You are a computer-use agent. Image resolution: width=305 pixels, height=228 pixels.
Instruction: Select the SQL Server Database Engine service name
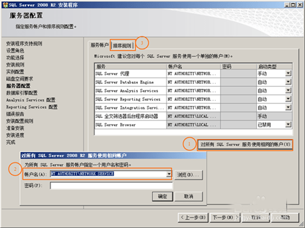(x=124, y=82)
